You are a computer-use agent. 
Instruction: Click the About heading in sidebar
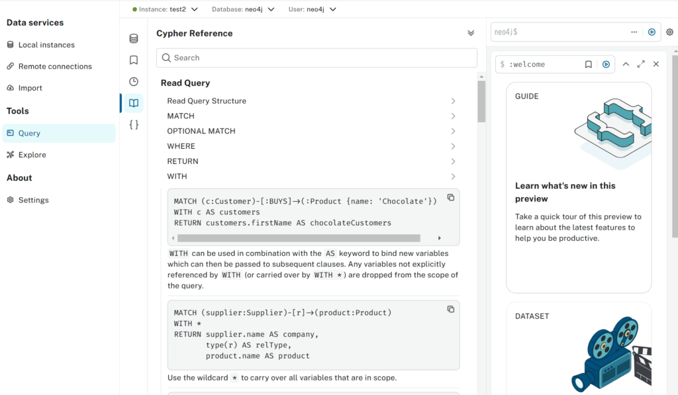click(19, 177)
